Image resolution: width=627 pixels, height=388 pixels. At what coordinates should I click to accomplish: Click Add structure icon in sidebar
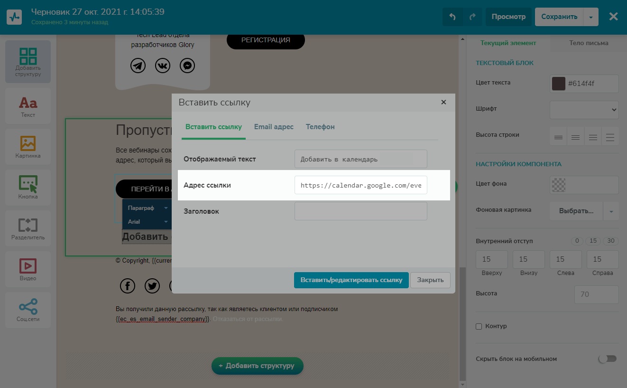click(x=28, y=62)
